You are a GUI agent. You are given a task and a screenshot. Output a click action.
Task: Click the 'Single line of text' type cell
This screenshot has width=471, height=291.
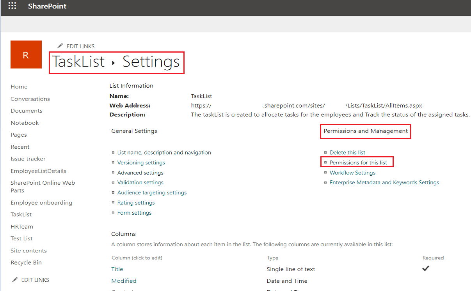click(291, 269)
